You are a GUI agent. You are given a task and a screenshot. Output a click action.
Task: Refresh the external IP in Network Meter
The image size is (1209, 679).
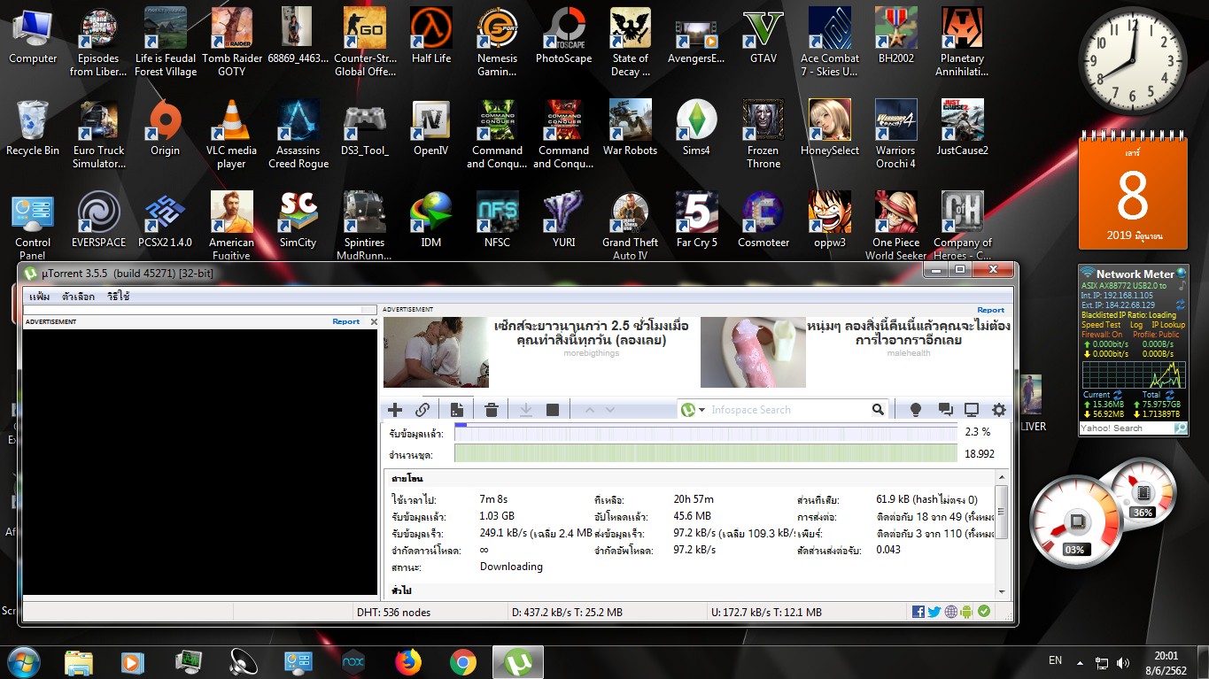(1181, 305)
